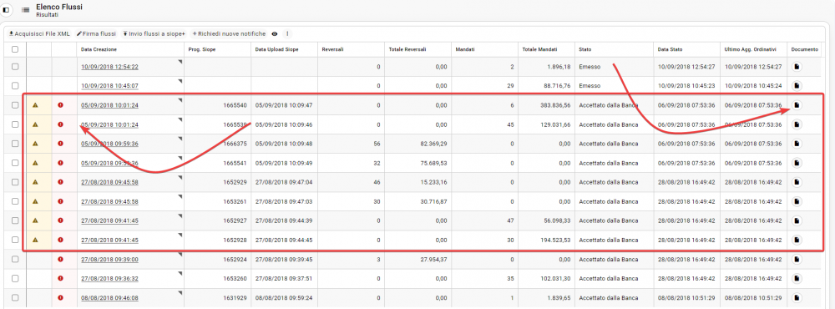
Task: Open document icon for 10/09/2018 10:45:07 row
Action: pyautogui.click(x=797, y=85)
